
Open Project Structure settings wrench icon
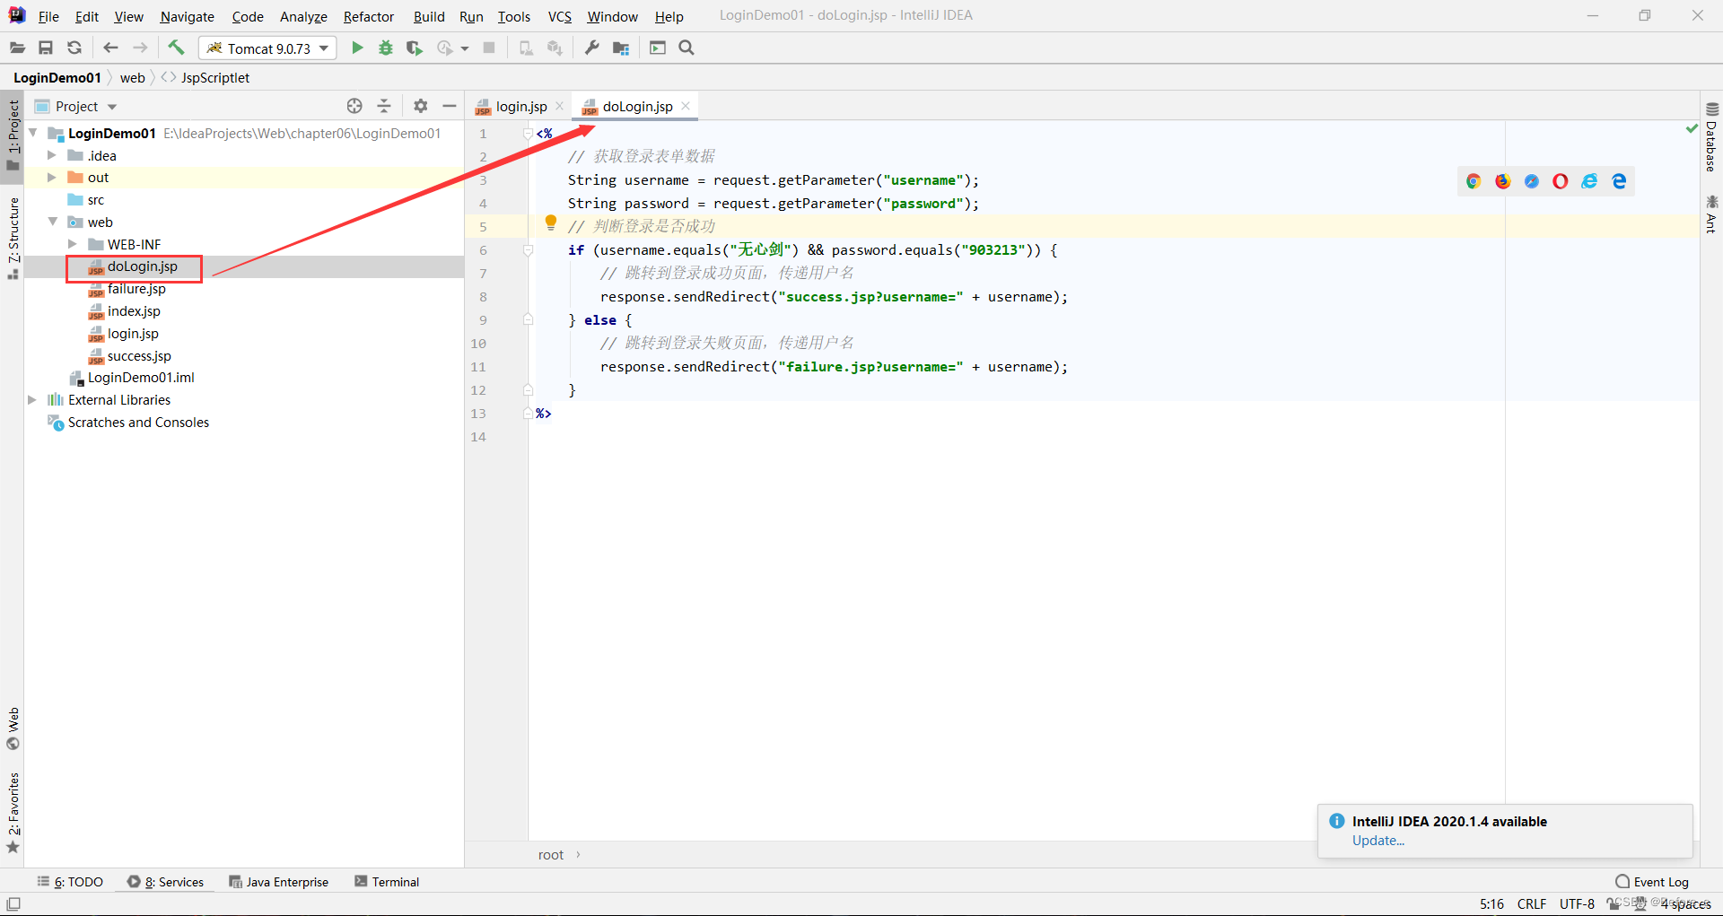(x=591, y=48)
